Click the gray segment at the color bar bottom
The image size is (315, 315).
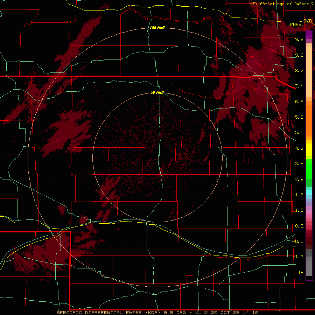point(309,268)
